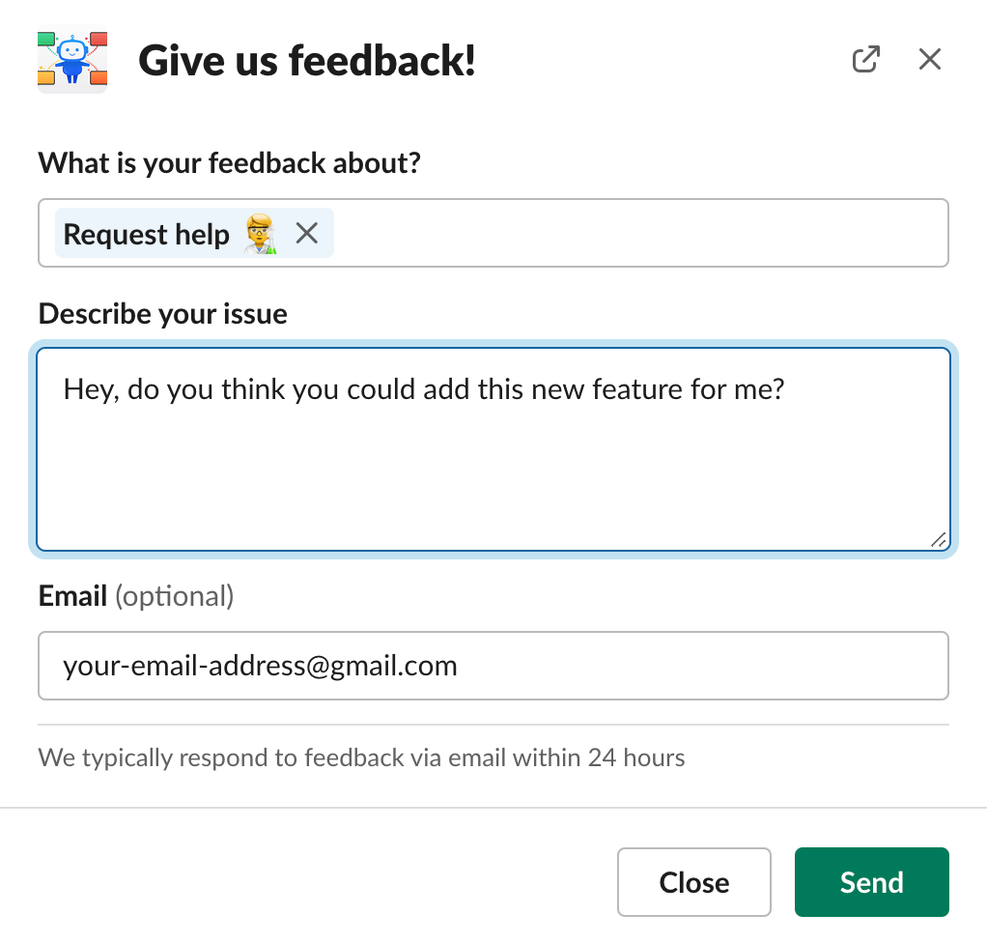Click the textarea resize grip icon
Screen dimensions: 987x943
(x=938, y=540)
